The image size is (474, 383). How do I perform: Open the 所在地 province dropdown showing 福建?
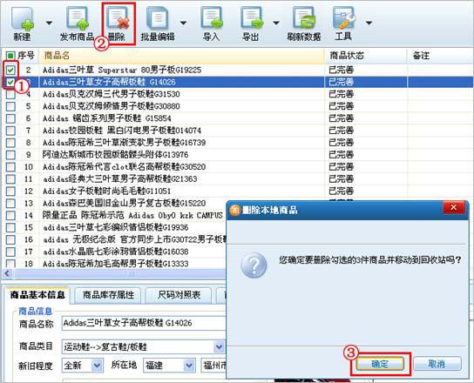click(189, 366)
